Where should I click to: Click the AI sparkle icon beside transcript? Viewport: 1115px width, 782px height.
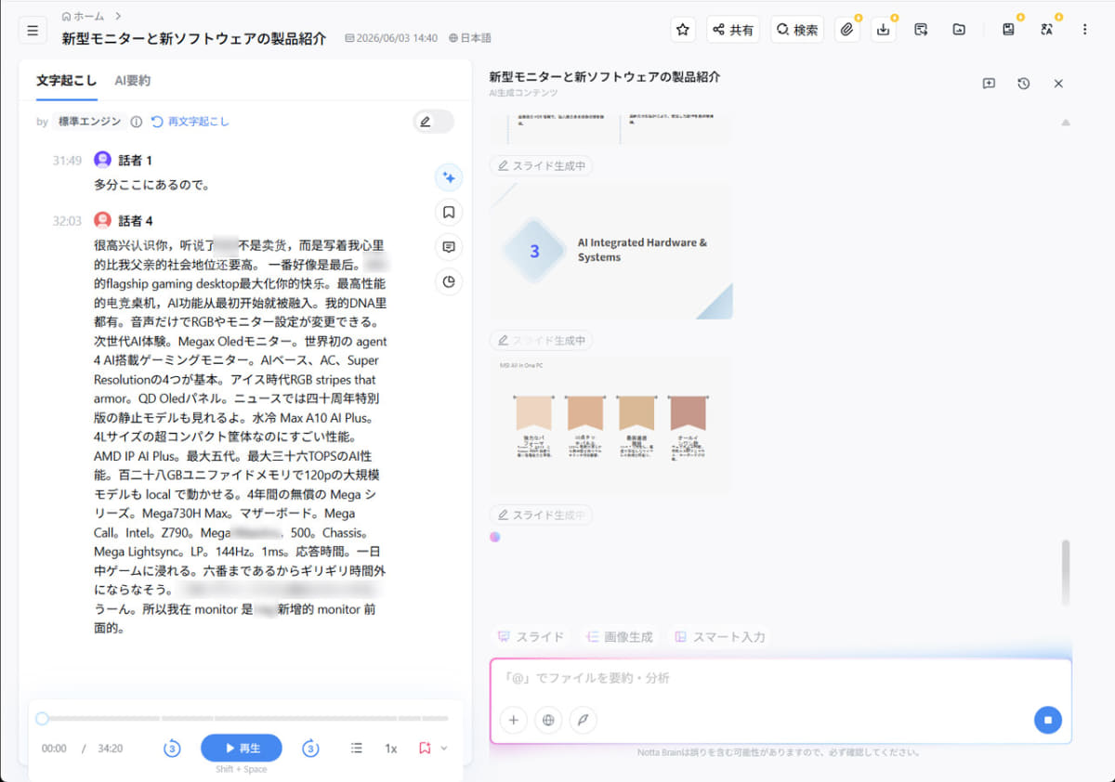pos(449,177)
